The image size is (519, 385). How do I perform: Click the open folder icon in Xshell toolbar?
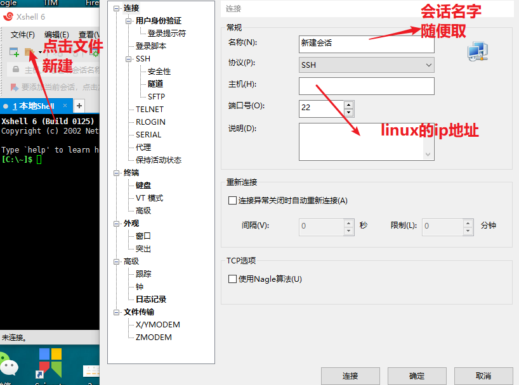click(29, 52)
